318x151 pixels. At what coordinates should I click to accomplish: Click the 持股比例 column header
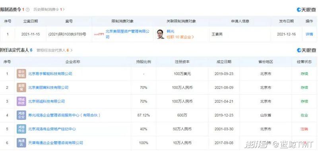tap(143, 62)
